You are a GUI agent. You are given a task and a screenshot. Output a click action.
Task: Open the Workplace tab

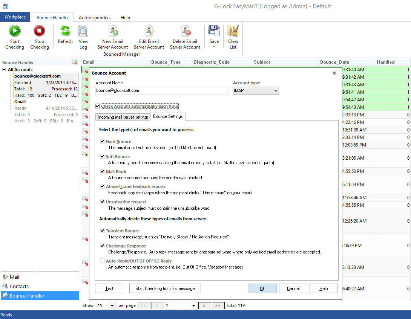(x=15, y=17)
